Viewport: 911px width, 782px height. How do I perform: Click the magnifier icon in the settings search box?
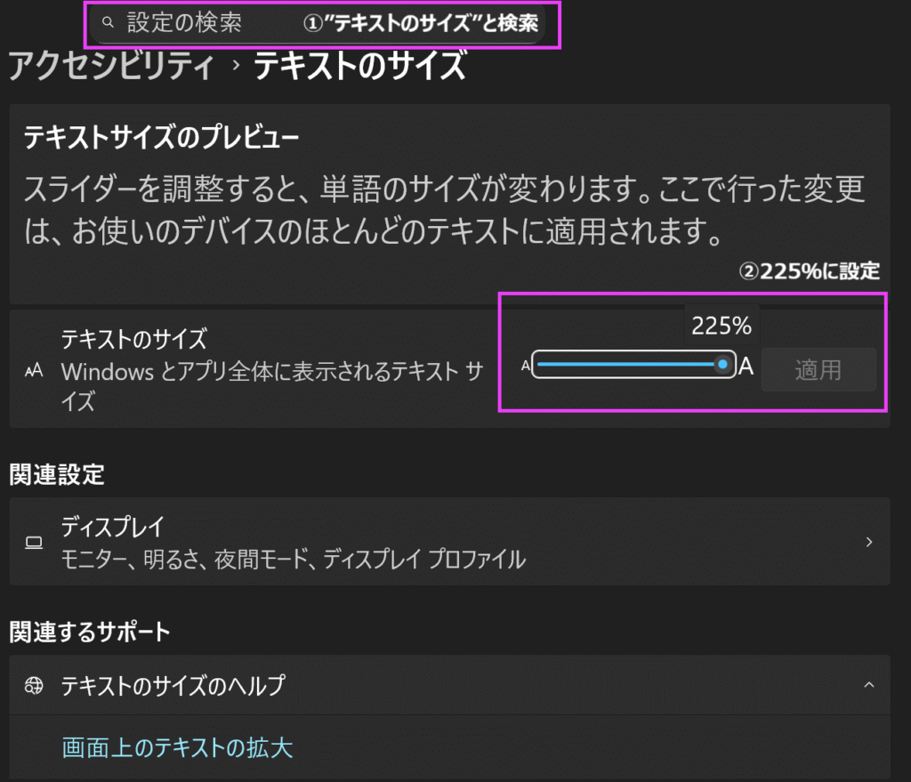coord(109,20)
